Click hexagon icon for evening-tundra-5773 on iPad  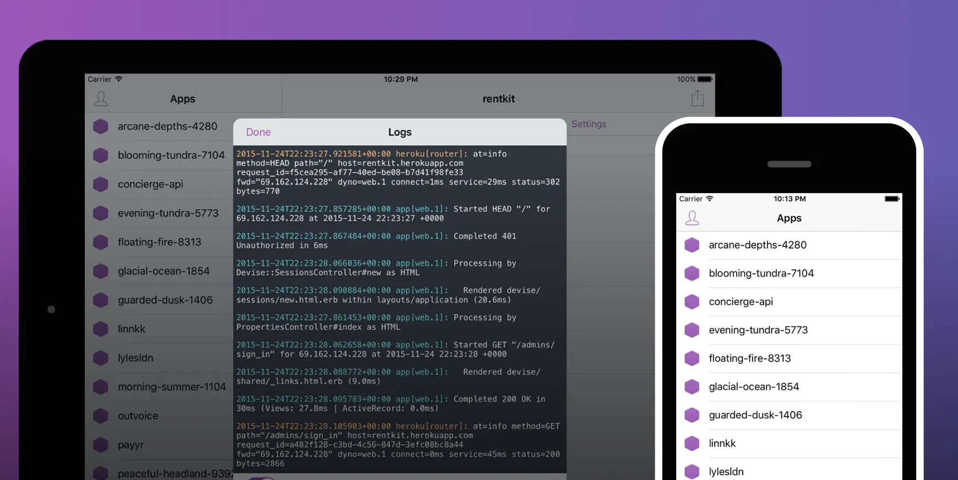101,213
